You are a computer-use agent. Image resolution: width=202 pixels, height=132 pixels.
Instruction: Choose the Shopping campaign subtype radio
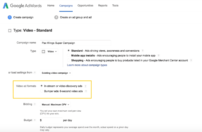pos(69,60)
